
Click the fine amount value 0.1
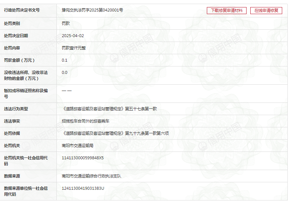click(65, 60)
